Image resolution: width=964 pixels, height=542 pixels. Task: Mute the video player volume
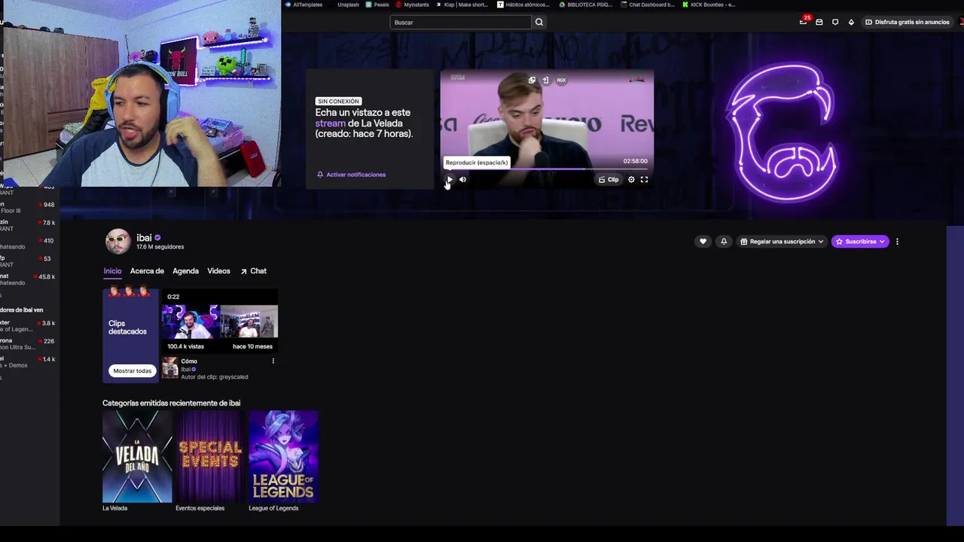click(x=462, y=179)
